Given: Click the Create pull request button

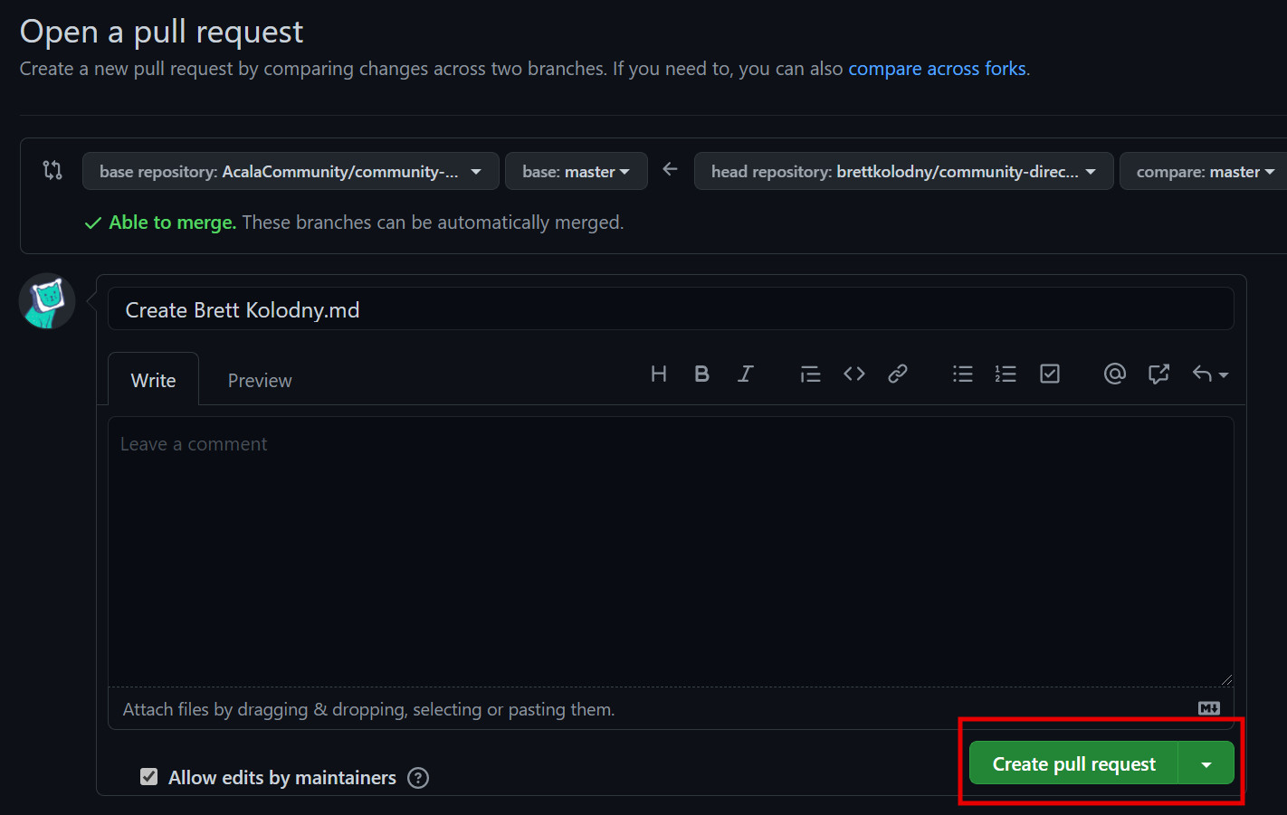Looking at the screenshot, I should click(1073, 763).
